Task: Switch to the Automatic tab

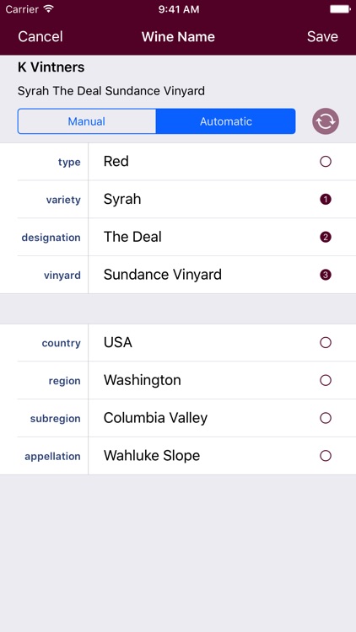Action: coord(225,121)
